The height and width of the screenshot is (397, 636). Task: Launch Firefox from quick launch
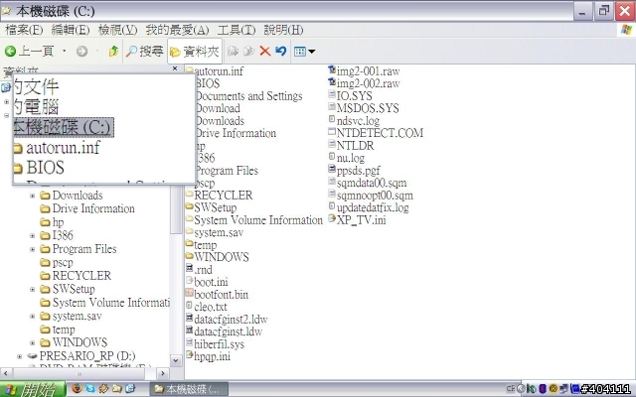point(78,389)
